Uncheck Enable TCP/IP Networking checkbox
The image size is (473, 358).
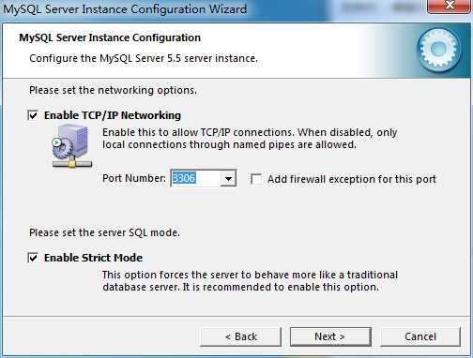33,115
